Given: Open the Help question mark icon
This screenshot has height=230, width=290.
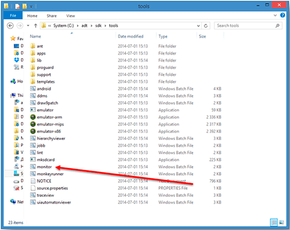Looking at the screenshot, I should coord(282,15).
